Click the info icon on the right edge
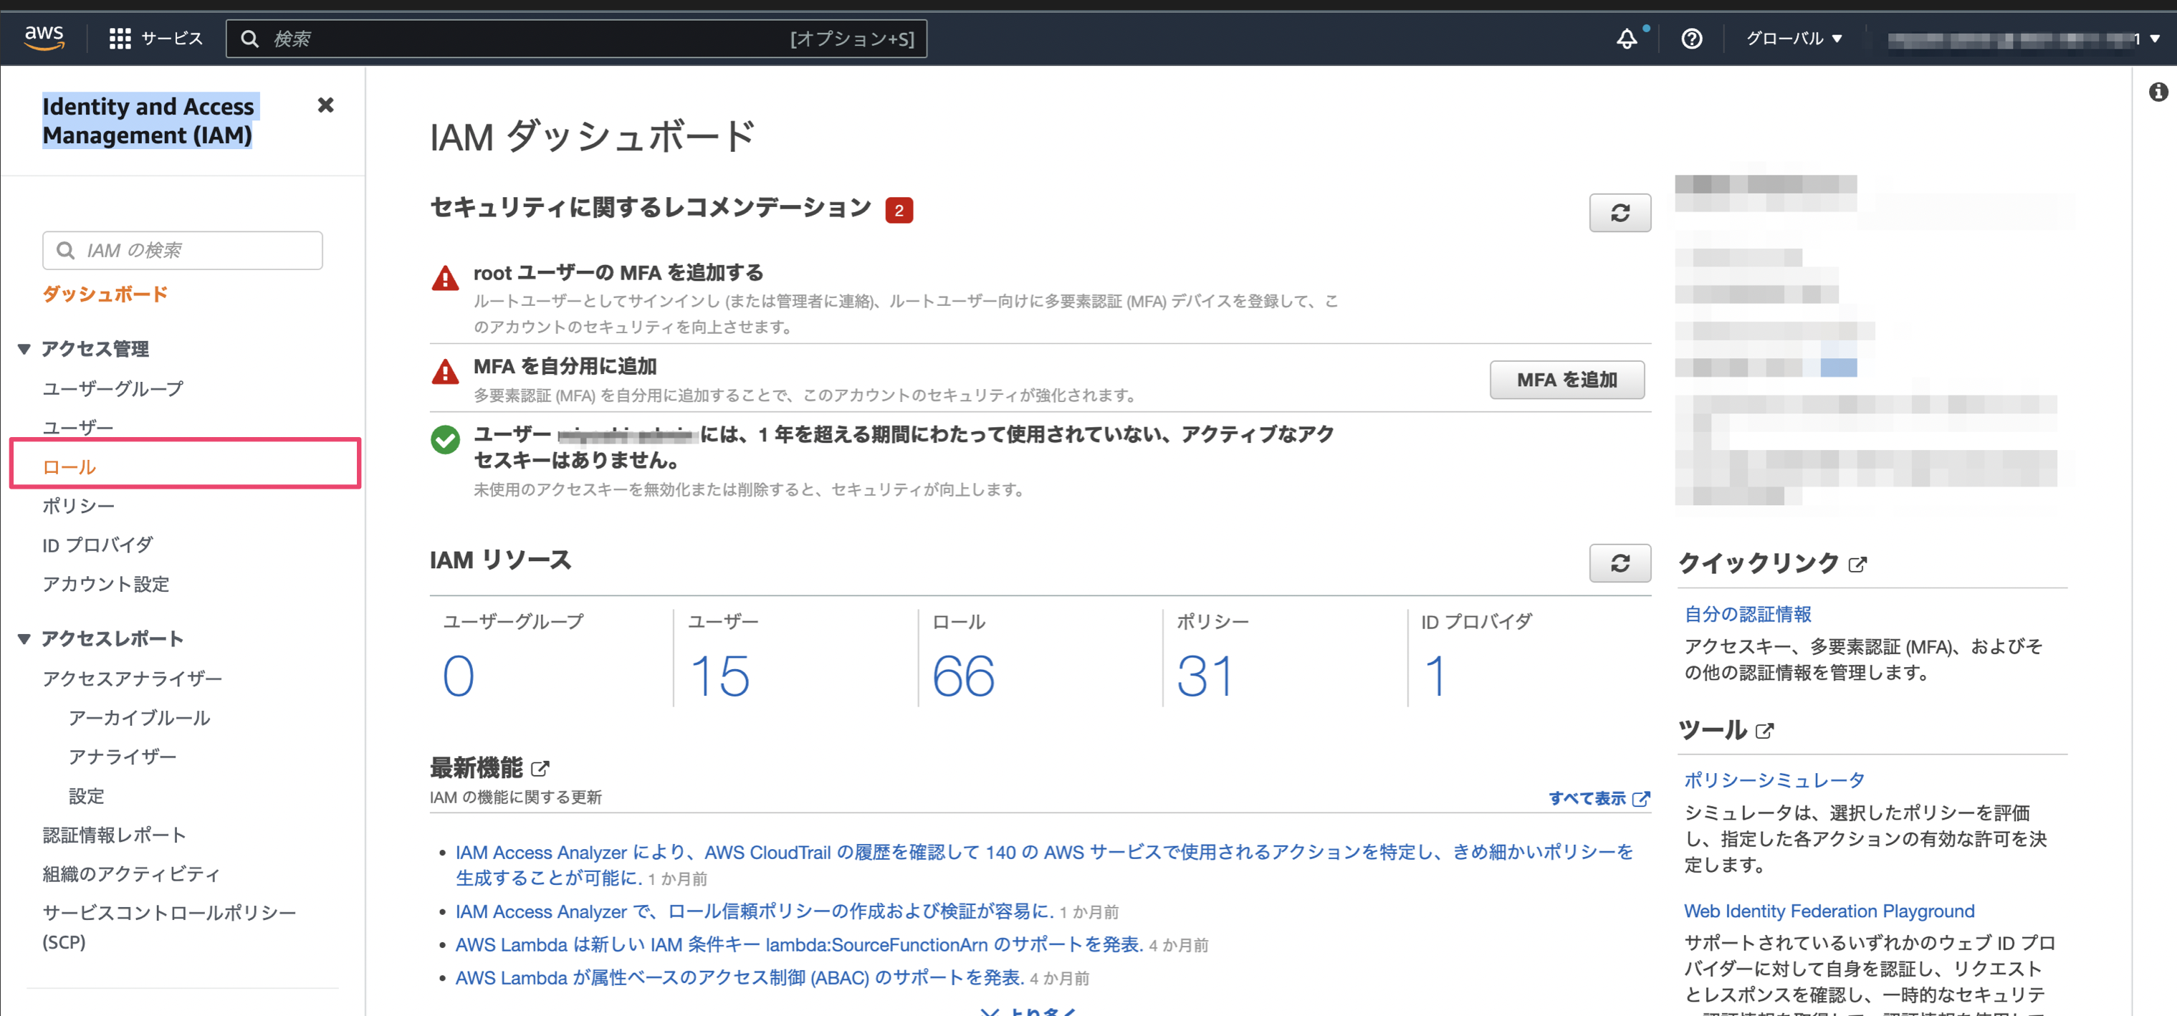Screen dimensions: 2177x1016 (2158, 92)
